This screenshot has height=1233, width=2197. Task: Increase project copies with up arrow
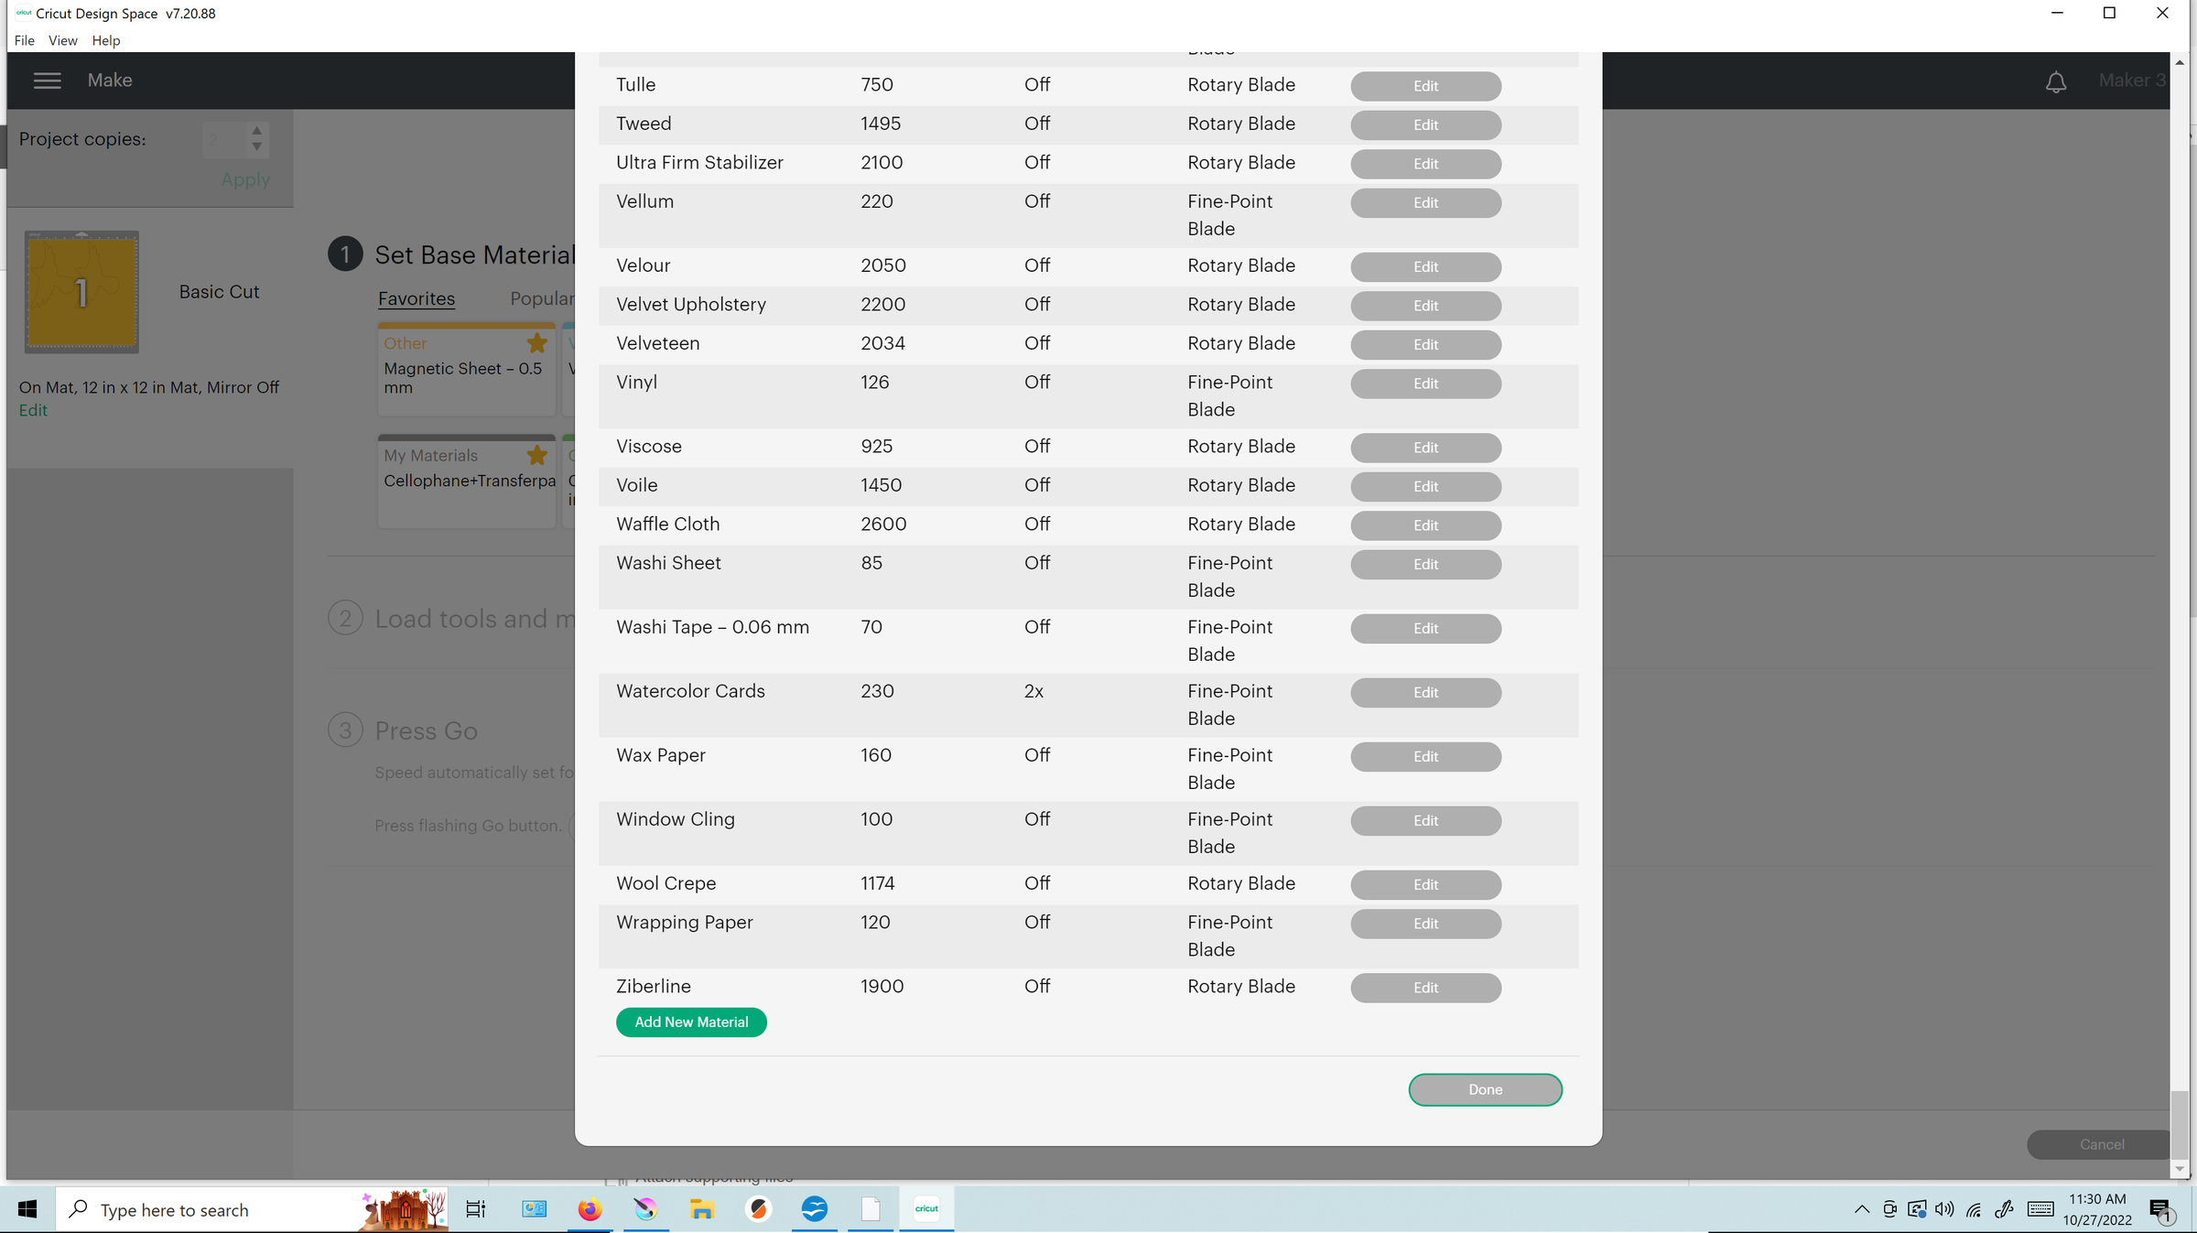257,131
